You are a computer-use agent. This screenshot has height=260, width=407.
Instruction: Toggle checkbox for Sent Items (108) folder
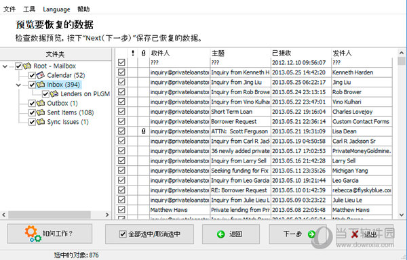(32, 112)
